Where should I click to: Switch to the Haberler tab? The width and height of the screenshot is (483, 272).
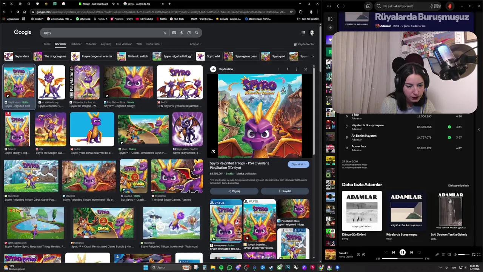coord(76,44)
